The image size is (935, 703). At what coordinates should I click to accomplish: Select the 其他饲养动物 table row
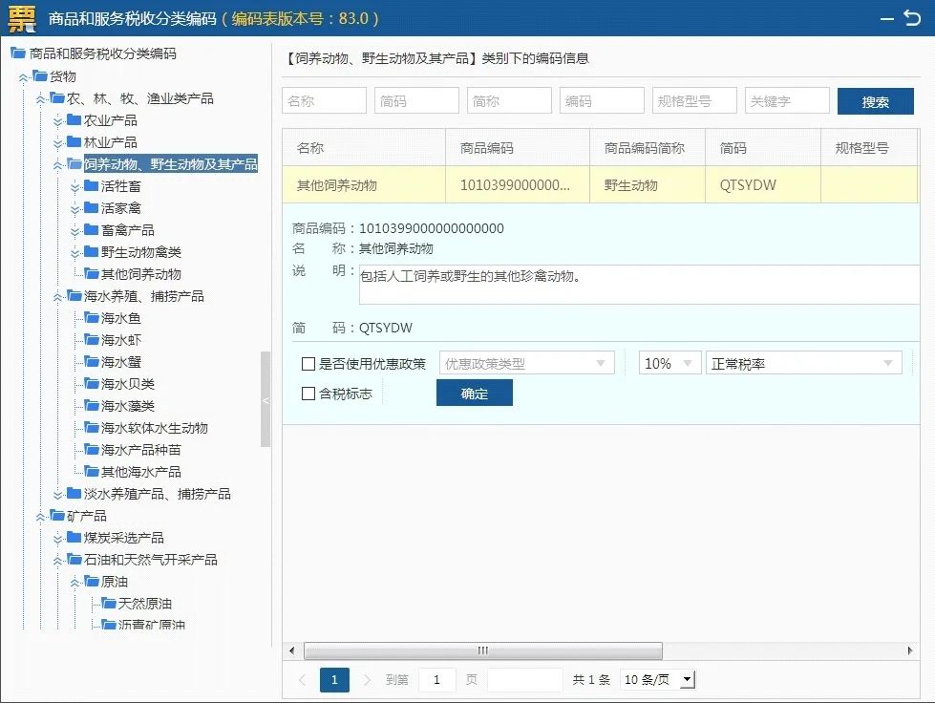600,185
